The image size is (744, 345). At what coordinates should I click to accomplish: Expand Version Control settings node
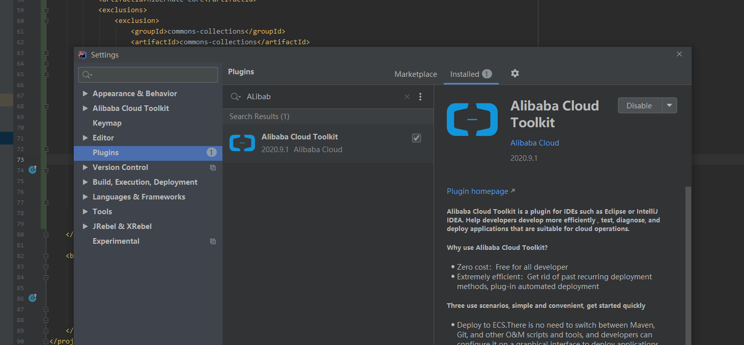point(85,167)
